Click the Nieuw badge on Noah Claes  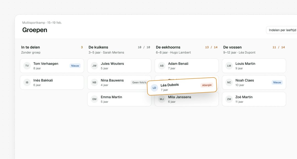click(x=277, y=82)
